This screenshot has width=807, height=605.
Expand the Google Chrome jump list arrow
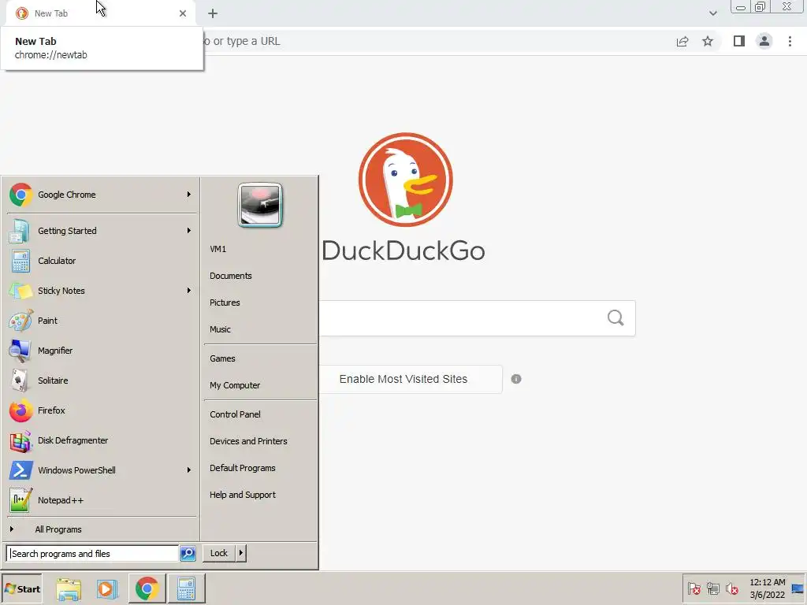[189, 195]
